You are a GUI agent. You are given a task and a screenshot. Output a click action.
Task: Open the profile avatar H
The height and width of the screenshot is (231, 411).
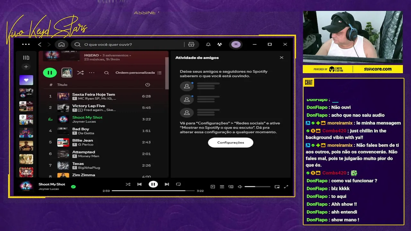(x=236, y=44)
